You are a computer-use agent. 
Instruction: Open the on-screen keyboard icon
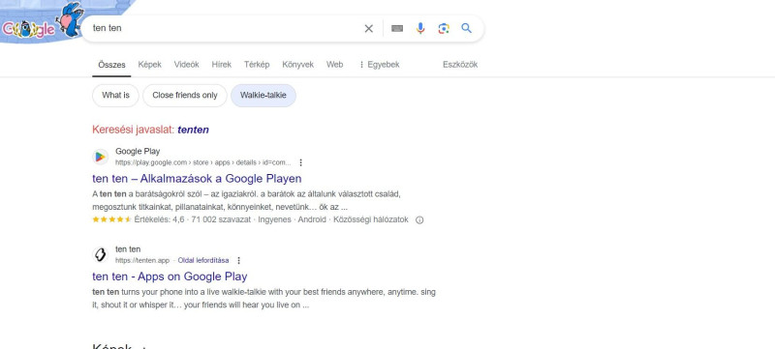click(x=397, y=29)
